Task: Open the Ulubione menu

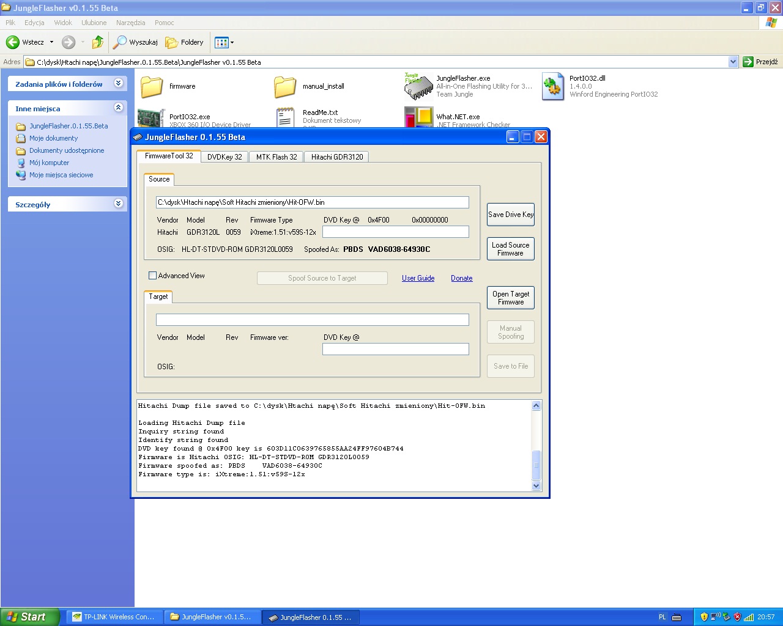Action: click(94, 23)
